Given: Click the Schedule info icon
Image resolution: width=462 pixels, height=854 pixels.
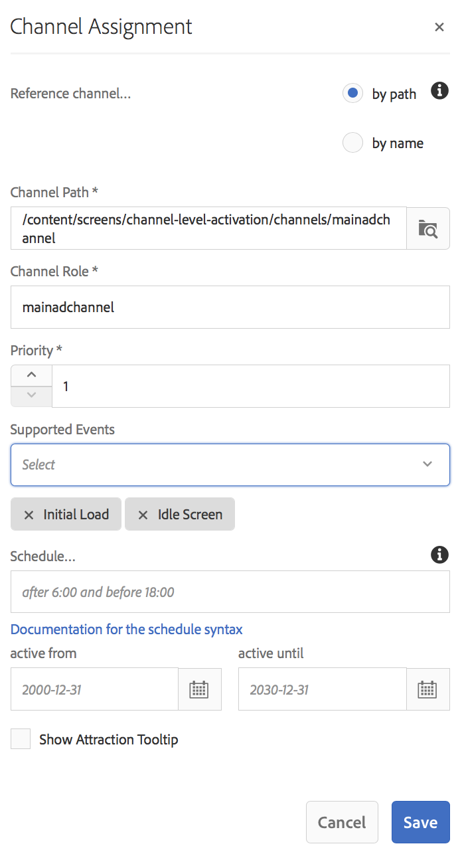Looking at the screenshot, I should point(439,555).
